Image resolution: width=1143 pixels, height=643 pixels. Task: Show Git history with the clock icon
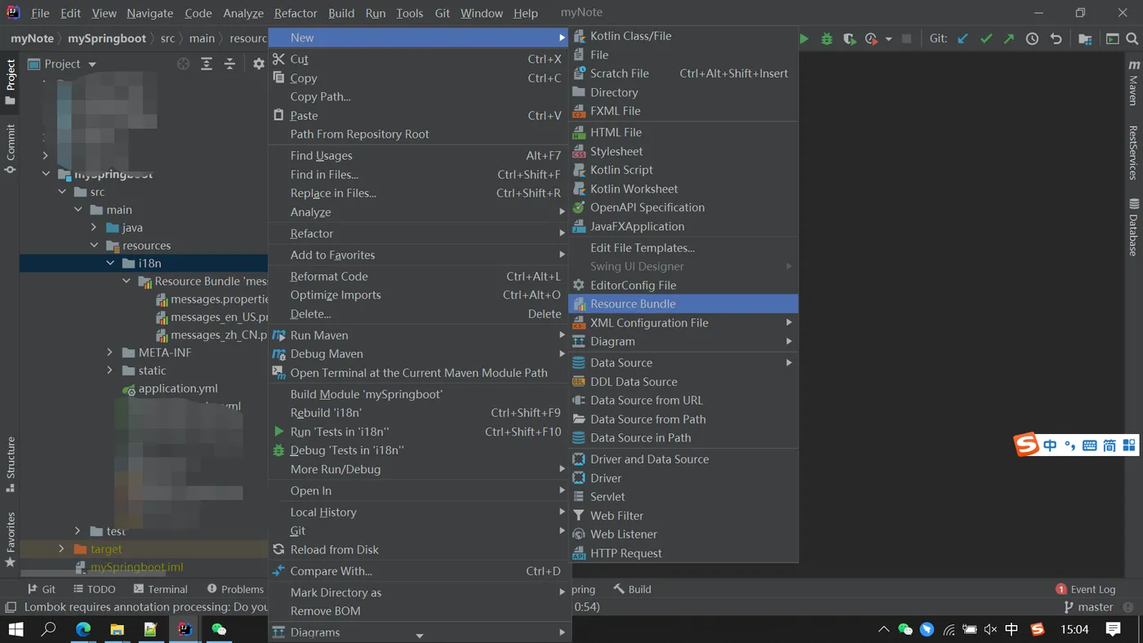(1032, 38)
